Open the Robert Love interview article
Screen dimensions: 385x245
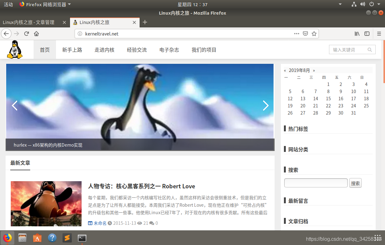click(141, 186)
